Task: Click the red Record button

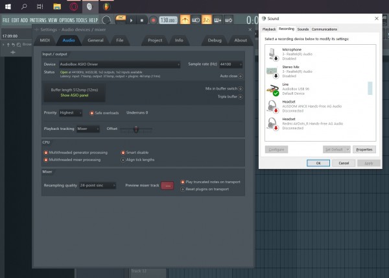Action: point(153,20)
